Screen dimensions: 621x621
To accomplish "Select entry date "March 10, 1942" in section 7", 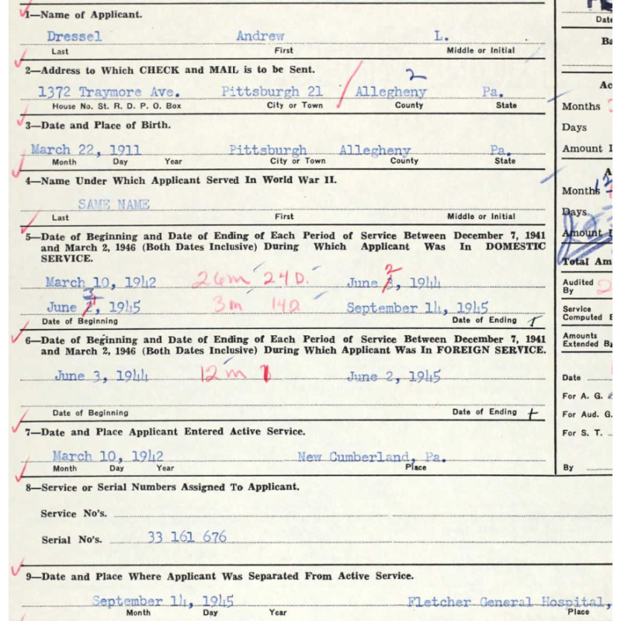I will 108,456.
